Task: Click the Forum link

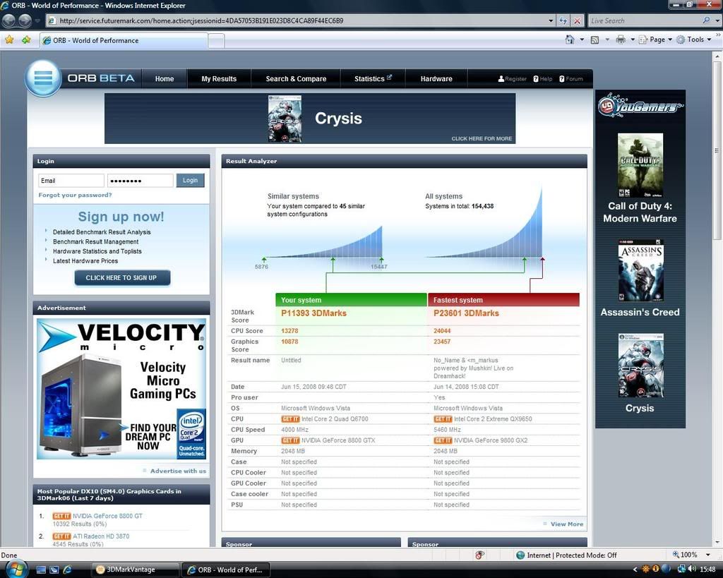Action: pyautogui.click(x=570, y=79)
